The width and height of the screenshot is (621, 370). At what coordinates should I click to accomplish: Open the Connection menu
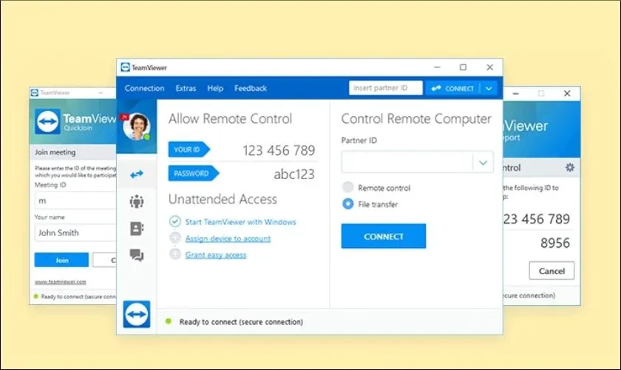pyautogui.click(x=144, y=88)
